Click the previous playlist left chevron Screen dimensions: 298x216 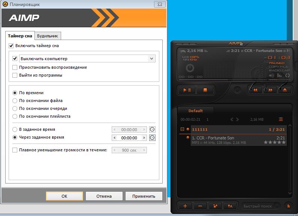(232, 119)
